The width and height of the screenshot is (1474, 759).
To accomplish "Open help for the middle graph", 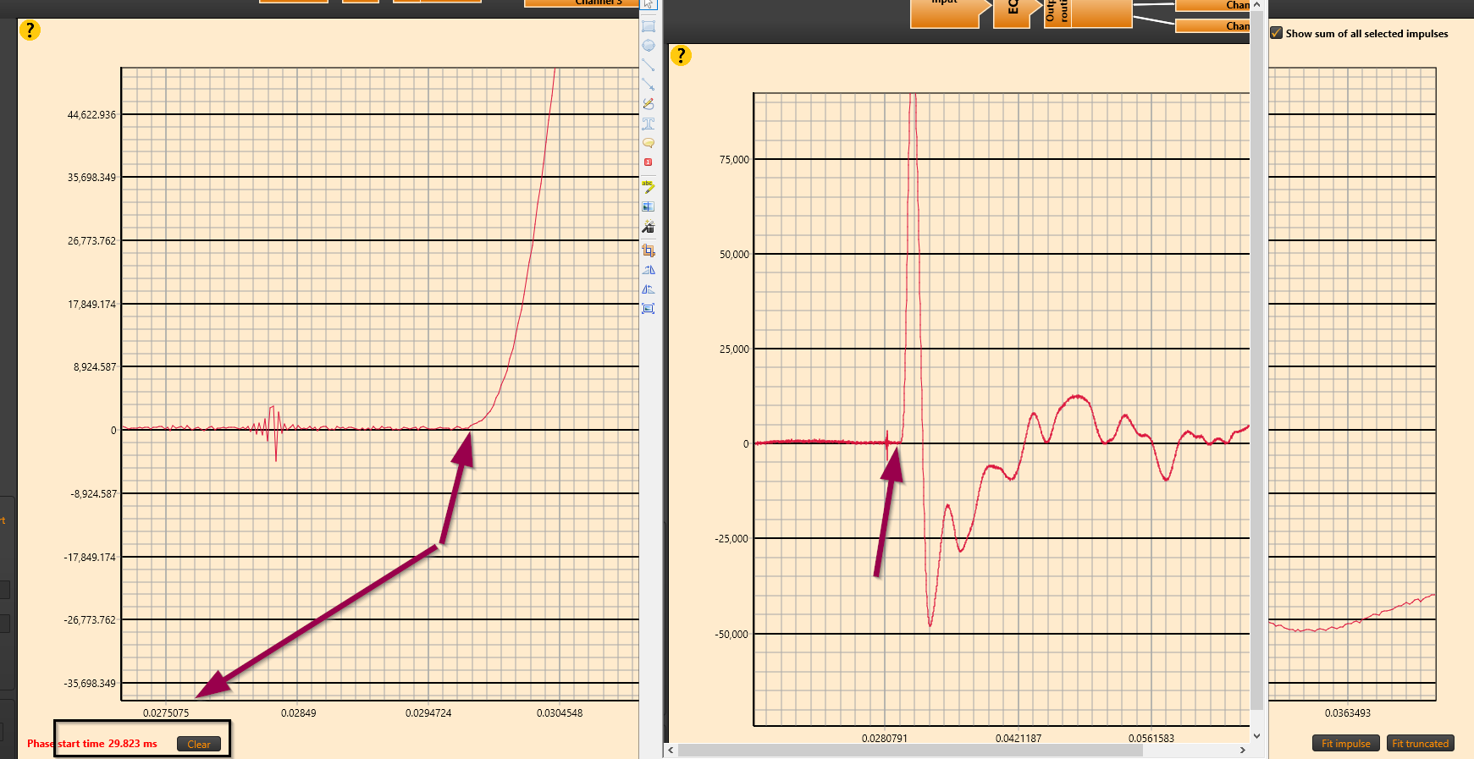I will coord(681,56).
